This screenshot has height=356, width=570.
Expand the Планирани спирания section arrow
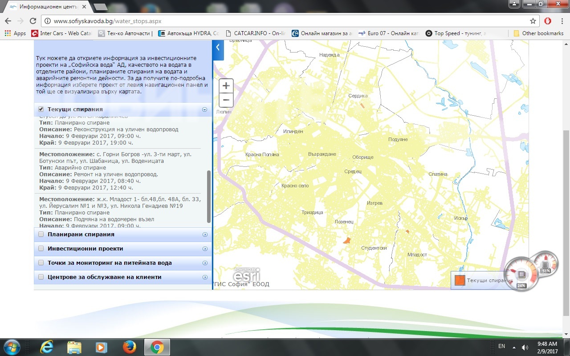[x=205, y=235]
